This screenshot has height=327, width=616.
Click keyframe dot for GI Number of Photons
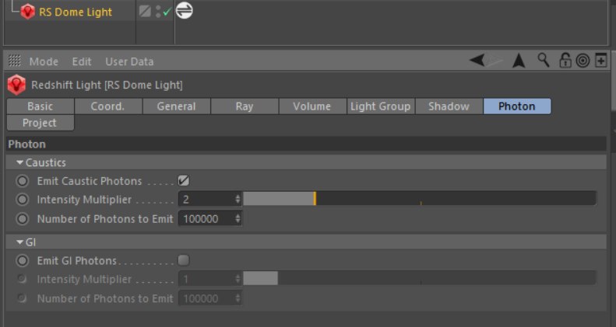click(22, 298)
